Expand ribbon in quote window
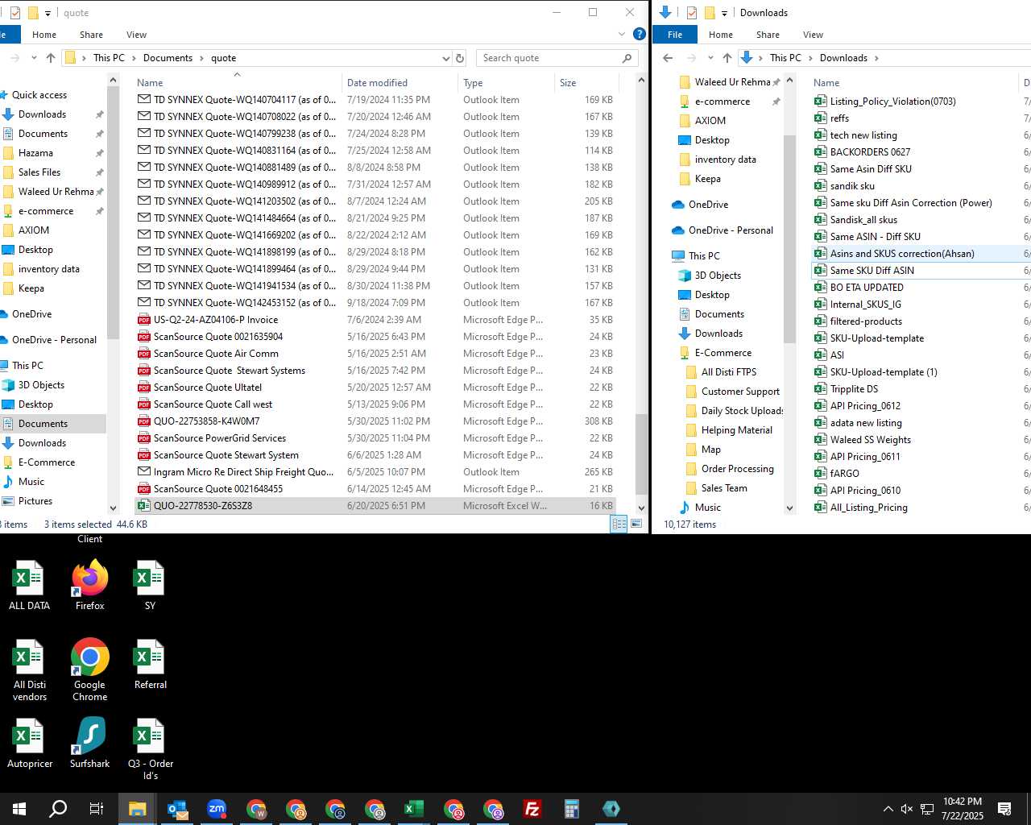 622,35
